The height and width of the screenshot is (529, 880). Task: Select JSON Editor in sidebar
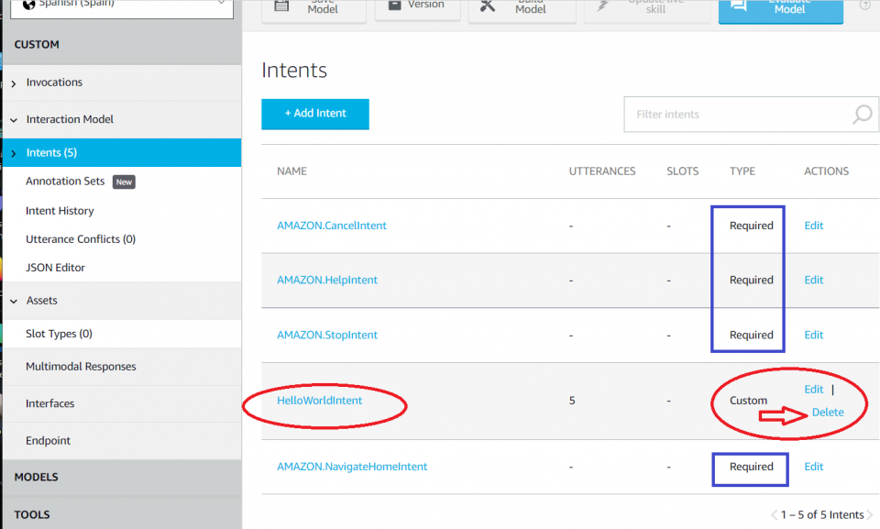pyautogui.click(x=55, y=268)
